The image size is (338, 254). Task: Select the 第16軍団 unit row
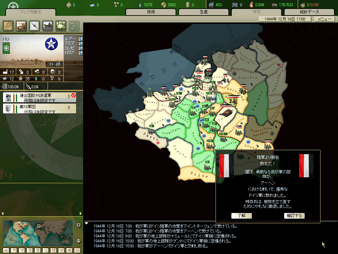tap(40, 108)
